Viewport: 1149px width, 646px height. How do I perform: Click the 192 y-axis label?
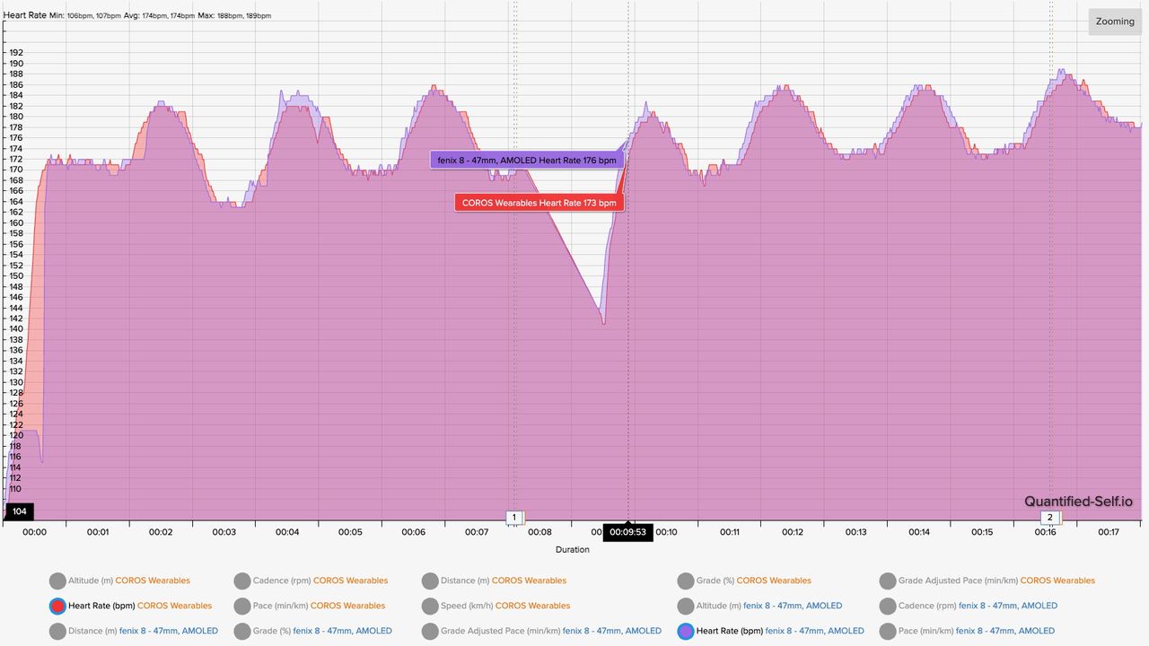coord(16,53)
